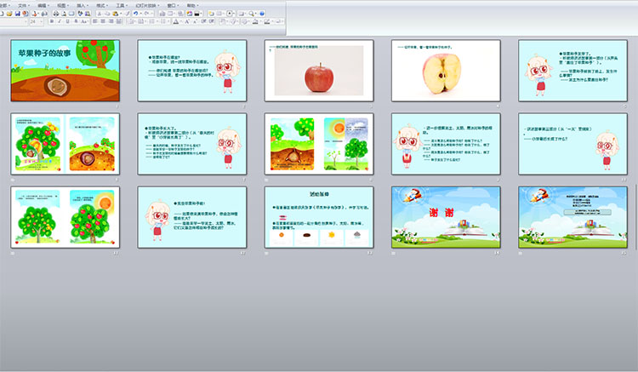Toggle Underline formatting
Viewport: 638px width, 372px height.
point(67,21)
